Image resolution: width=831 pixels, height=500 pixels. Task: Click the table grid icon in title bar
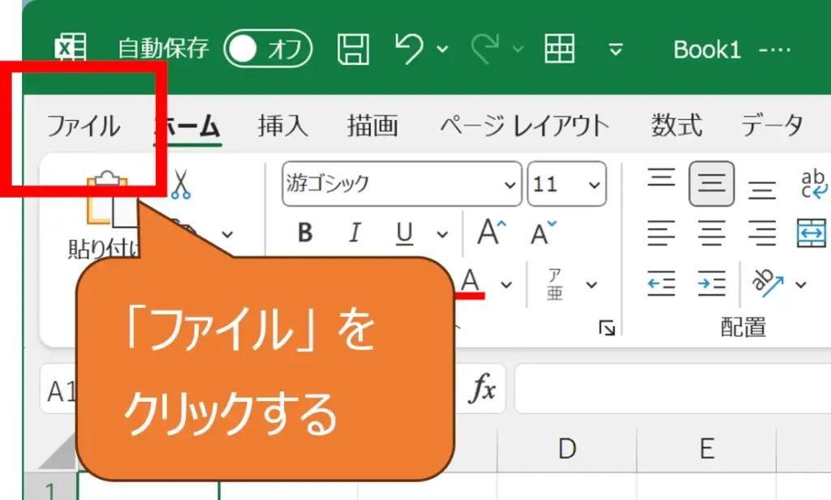pyautogui.click(x=560, y=49)
